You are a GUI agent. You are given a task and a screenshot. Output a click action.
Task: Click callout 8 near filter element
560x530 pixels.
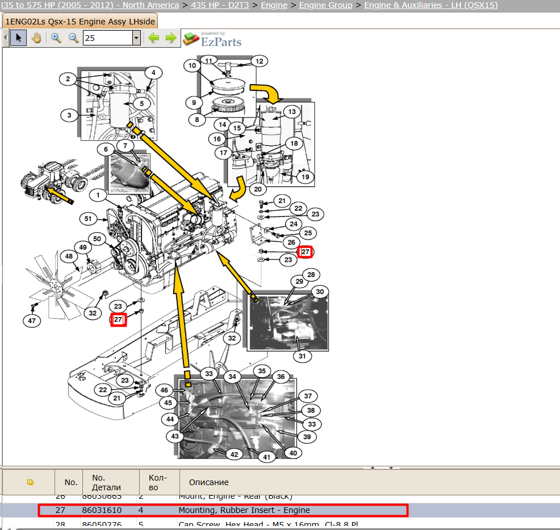197,120
